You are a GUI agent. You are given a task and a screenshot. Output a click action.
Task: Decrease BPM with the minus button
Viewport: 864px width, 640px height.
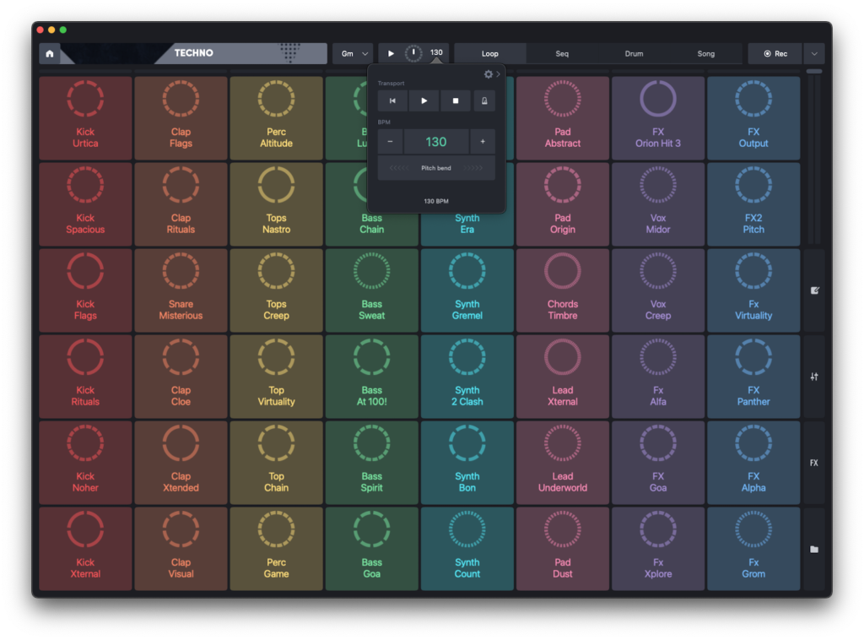(390, 142)
